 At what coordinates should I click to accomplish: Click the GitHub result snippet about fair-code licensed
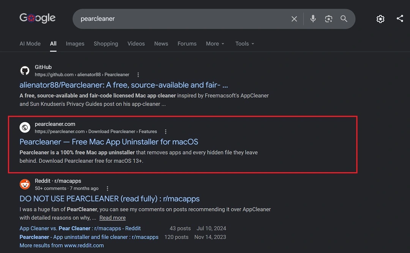(x=144, y=100)
